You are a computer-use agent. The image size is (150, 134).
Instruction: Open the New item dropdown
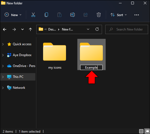click(x=13, y=15)
